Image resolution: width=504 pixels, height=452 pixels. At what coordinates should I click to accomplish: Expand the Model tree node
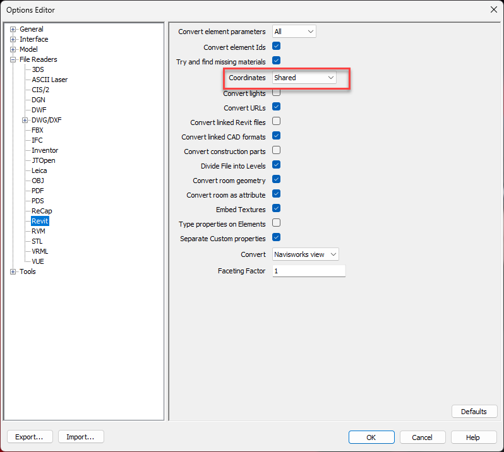point(13,49)
